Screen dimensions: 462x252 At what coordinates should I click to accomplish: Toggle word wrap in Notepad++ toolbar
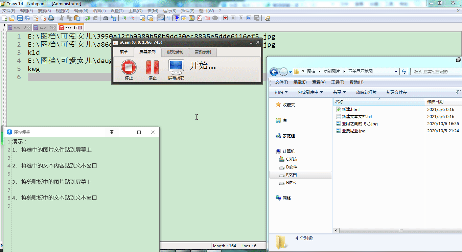tap(160, 18)
